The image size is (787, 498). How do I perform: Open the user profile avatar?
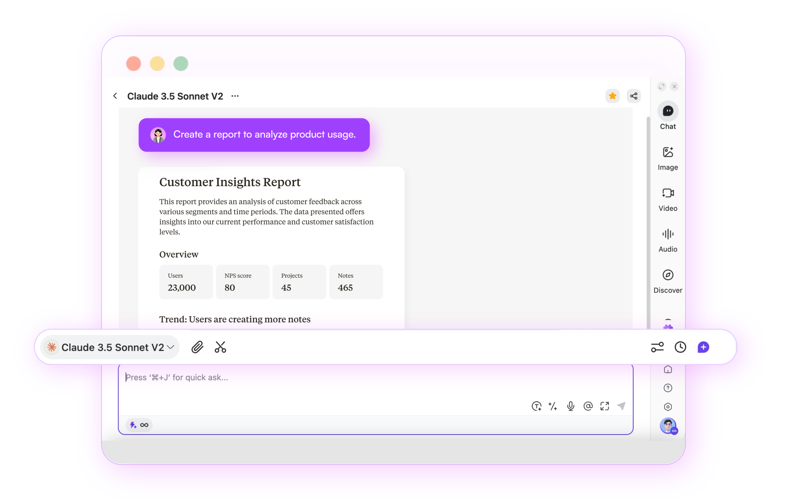668,426
